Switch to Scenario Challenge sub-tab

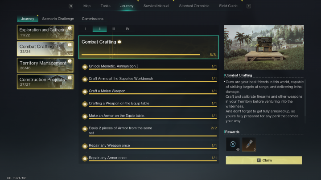(x=58, y=19)
